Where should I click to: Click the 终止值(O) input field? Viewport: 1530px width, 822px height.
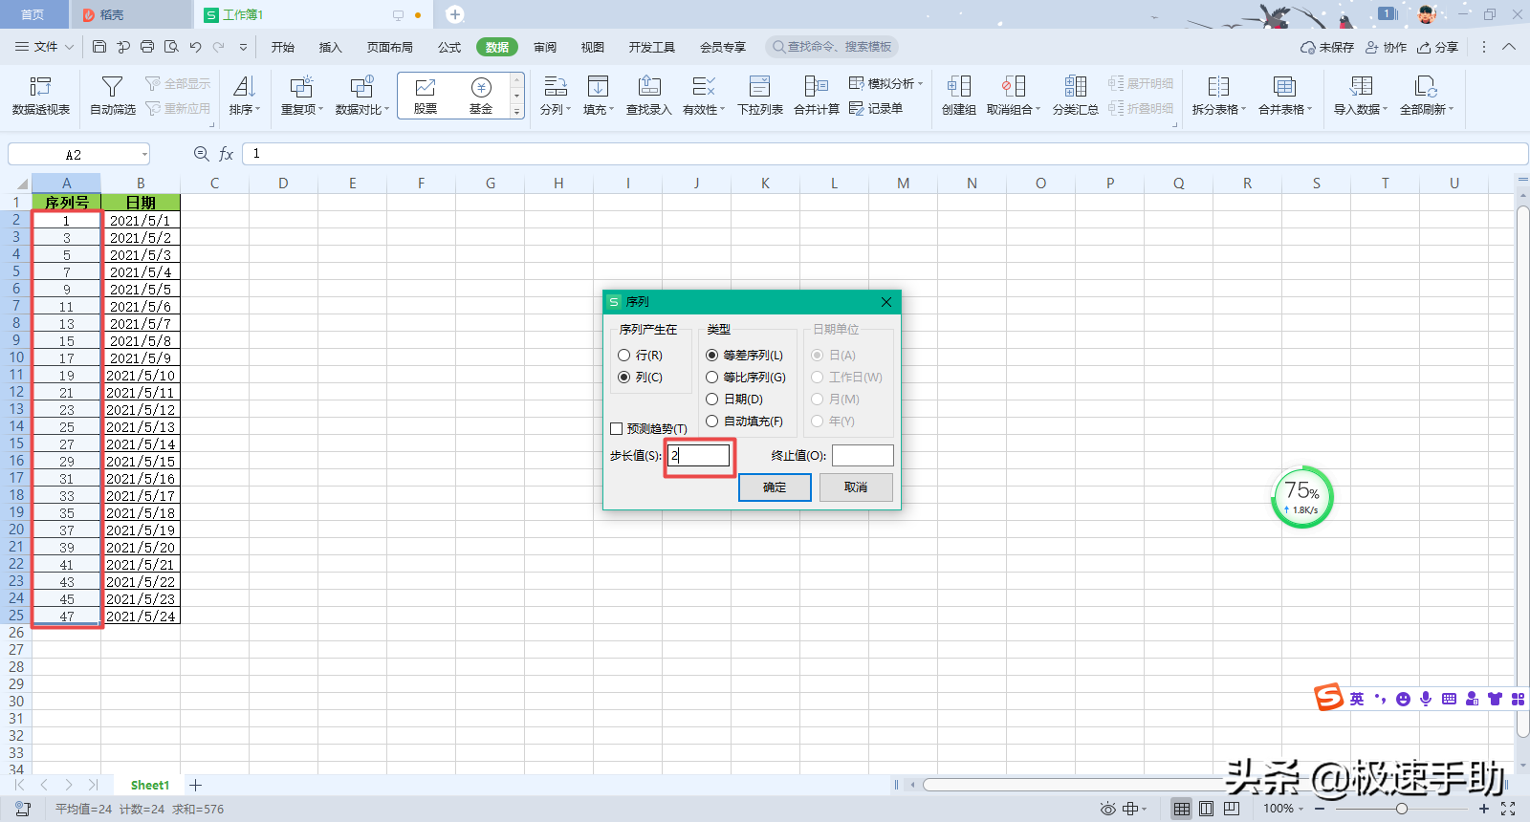point(863,456)
